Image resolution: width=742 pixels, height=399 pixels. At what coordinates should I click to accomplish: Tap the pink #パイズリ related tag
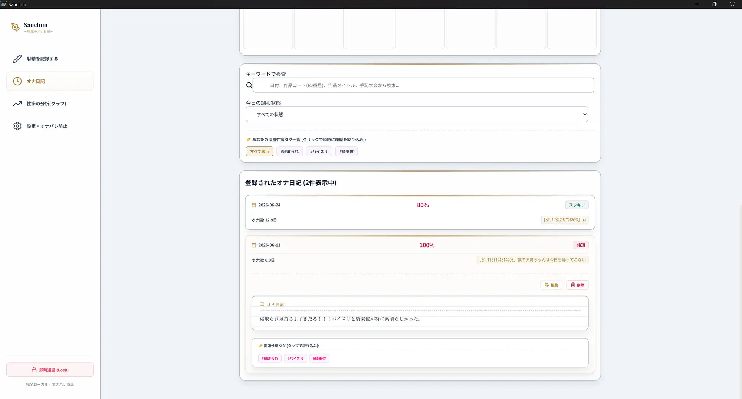(x=295, y=359)
